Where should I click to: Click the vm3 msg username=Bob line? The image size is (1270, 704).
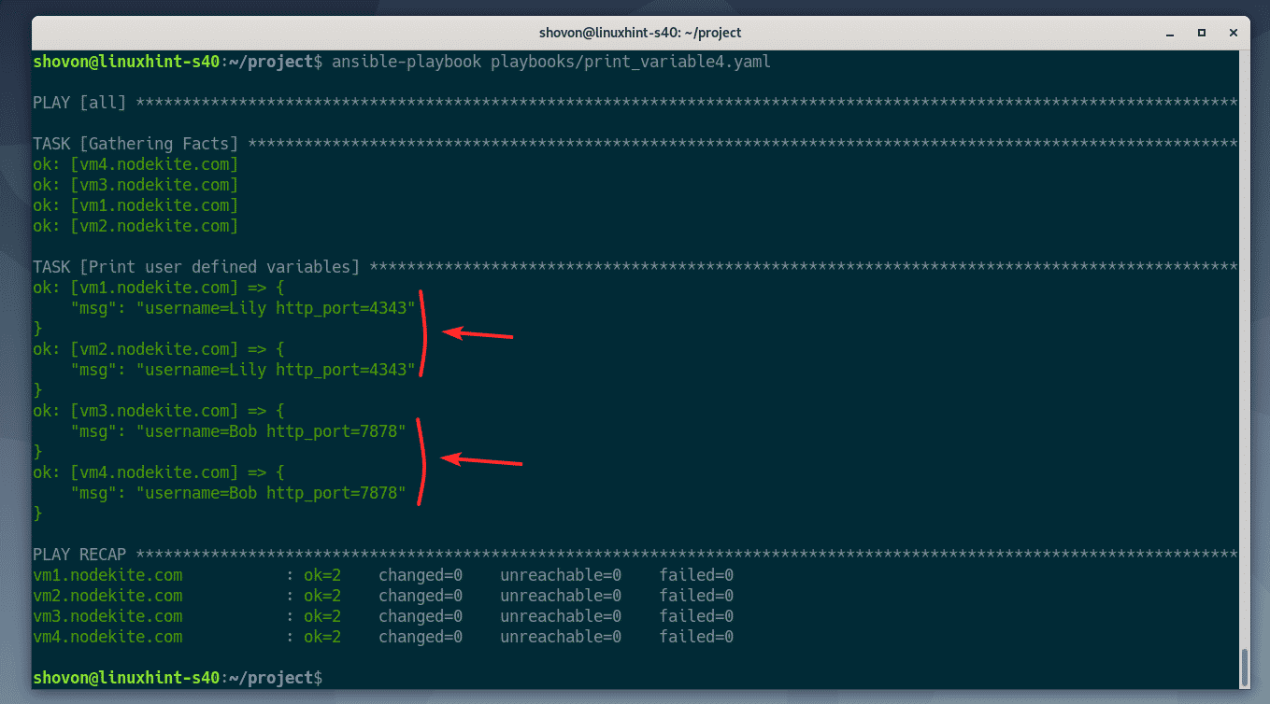click(238, 431)
